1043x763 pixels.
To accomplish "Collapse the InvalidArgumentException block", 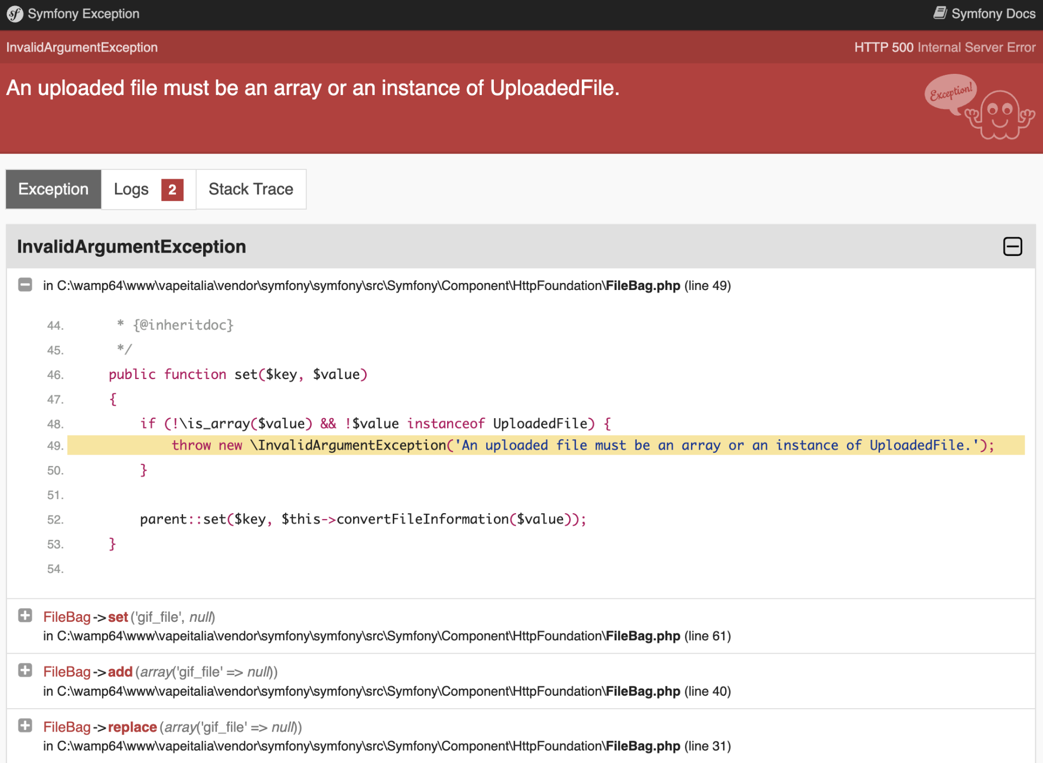I will point(1012,247).
